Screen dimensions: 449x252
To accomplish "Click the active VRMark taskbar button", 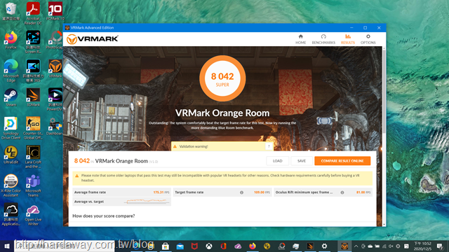I will 344,246.
